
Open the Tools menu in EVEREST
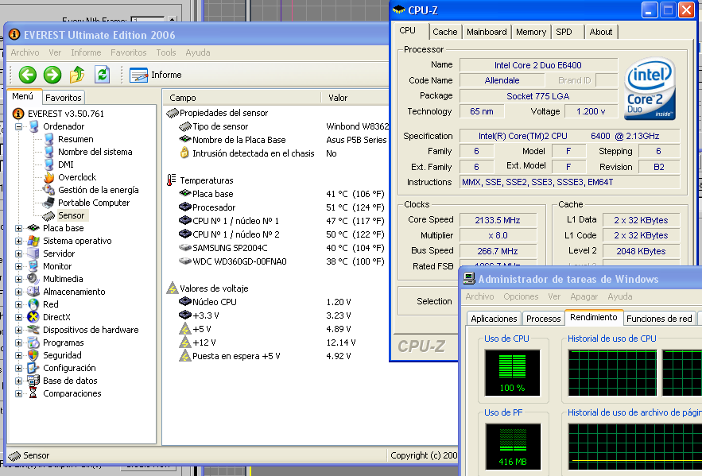(x=166, y=52)
